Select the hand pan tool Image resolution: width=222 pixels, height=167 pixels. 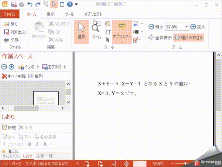pos(108,24)
